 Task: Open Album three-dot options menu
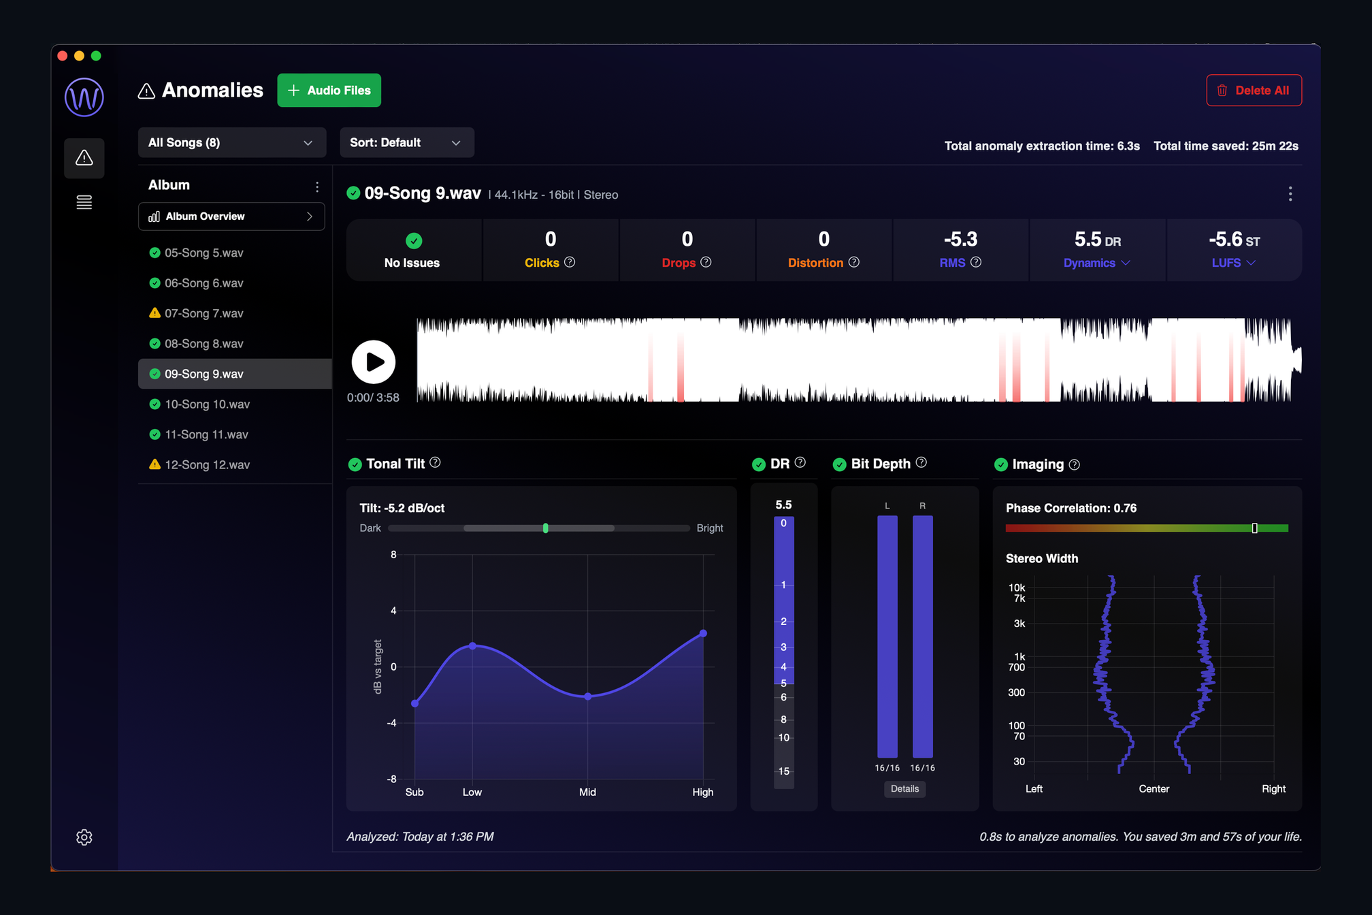tap(317, 186)
